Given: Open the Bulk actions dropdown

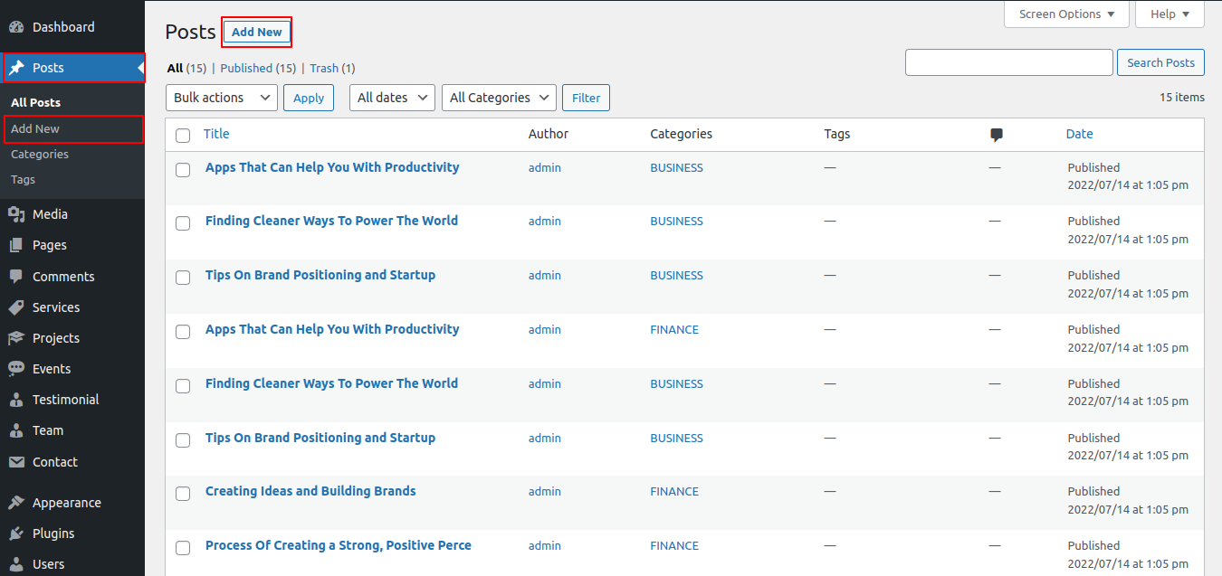Looking at the screenshot, I should coord(222,98).
